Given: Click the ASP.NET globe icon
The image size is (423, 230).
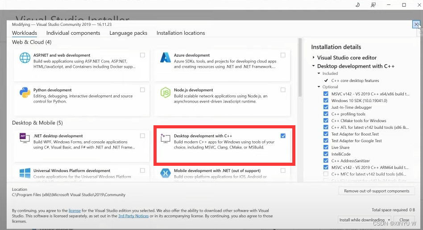Looking at the screenshot, I should (x=25, y=58).
